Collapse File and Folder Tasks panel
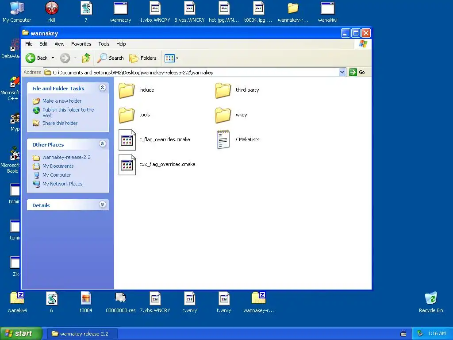This screenshot has height=340, width=453. coord(102,88)
